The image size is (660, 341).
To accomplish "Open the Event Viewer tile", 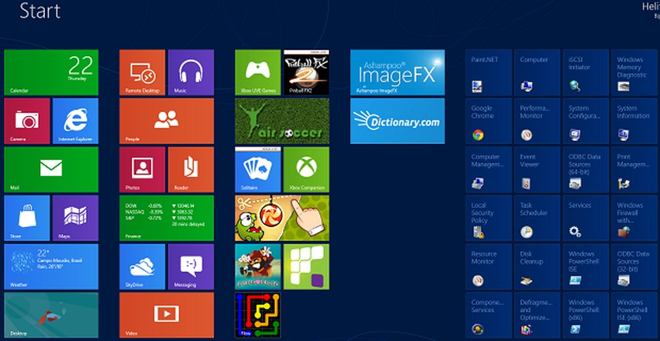I will click(x=537, y=169).
